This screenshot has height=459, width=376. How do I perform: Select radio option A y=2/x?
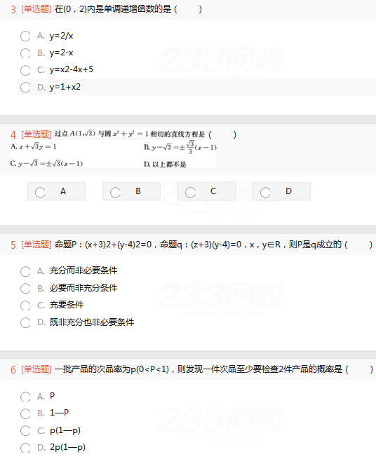pyautogui.click(x=25, y=36)
